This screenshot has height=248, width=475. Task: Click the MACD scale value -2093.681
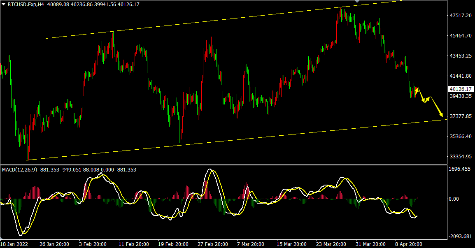click(460, 236)
